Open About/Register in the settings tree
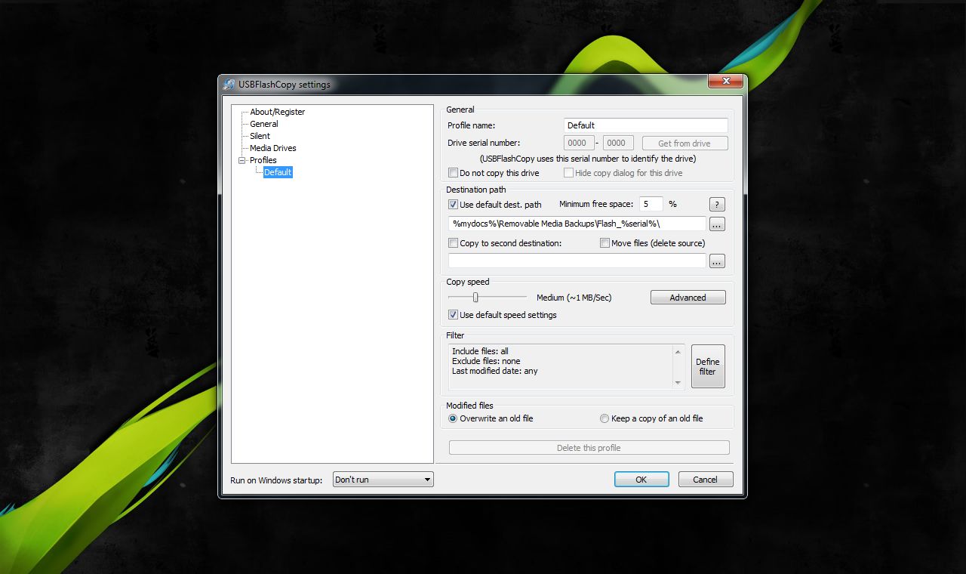 278,112
